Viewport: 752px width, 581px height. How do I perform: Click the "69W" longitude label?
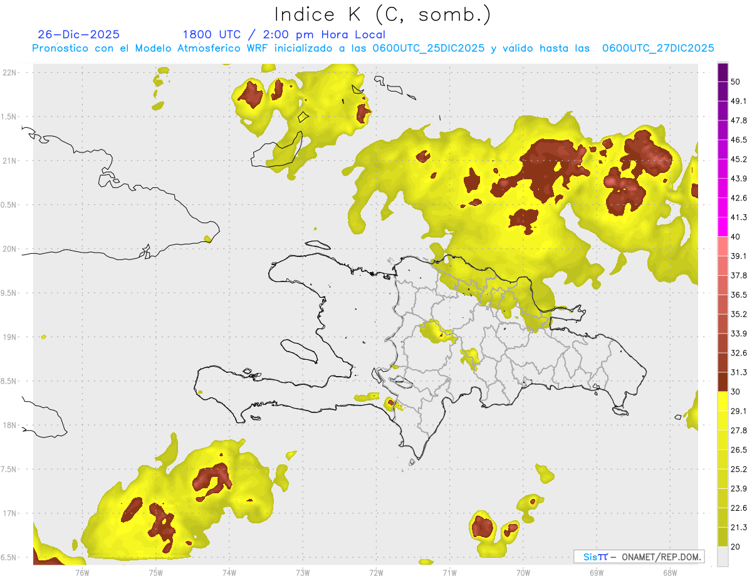point(597,572)
